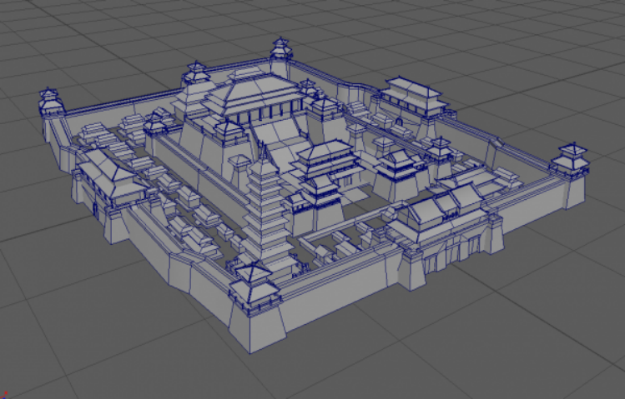Select the far left corner watchtower
The height and width of the screenshot is (399, 625).
50,102
